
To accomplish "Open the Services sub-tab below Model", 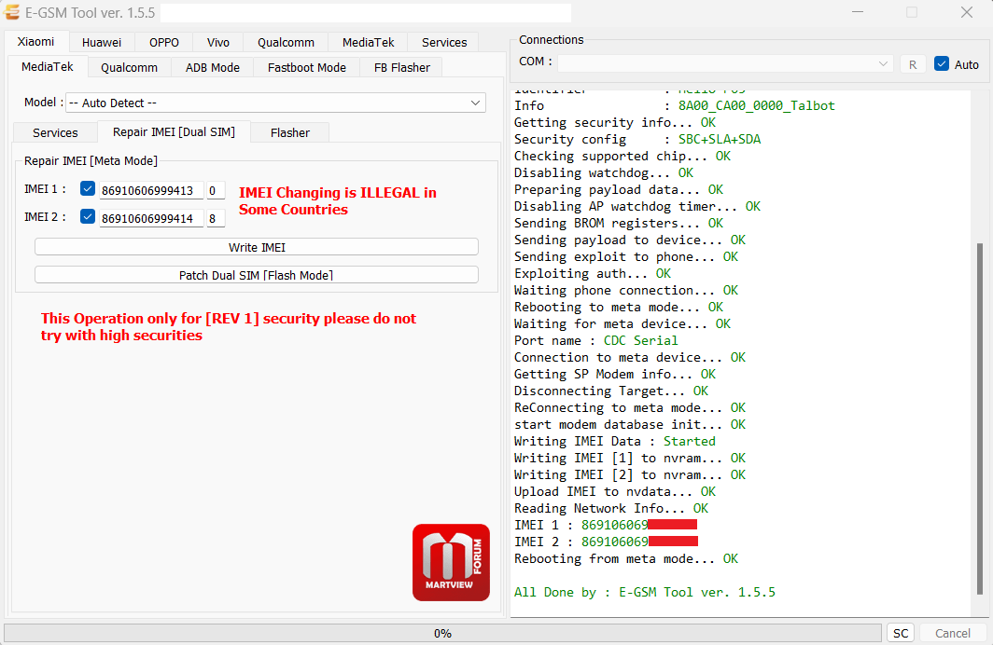I will click(55, 132).
